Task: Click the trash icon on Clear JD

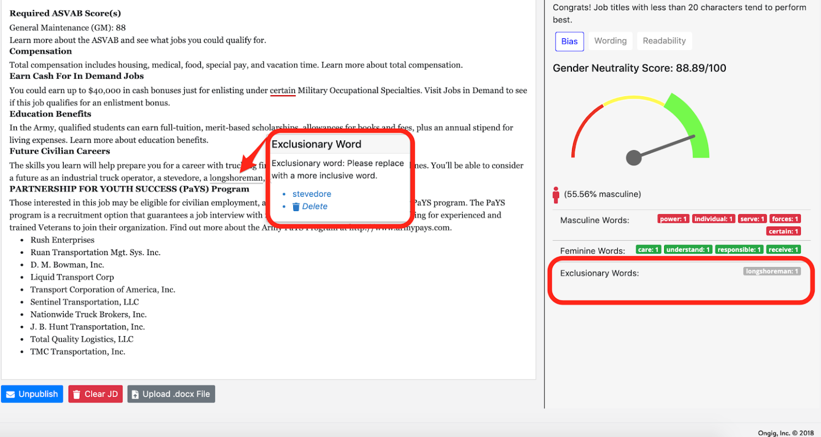Action: [x=77, y=394]
